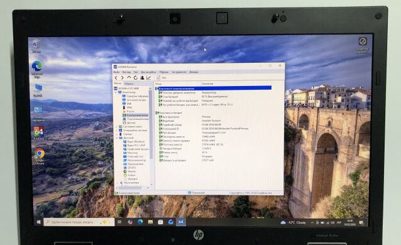The image size is (401, 245).
Task: Expand the Мультимедіа tree node
Action: click(118, 183)
